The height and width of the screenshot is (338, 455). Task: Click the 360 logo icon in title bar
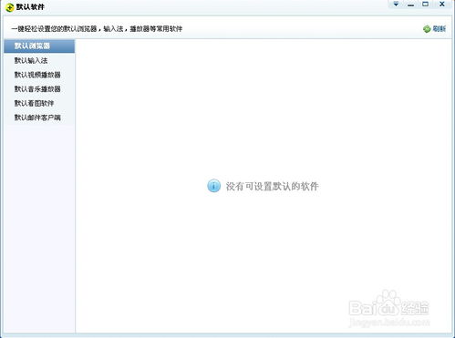click(x=9, y=7)
